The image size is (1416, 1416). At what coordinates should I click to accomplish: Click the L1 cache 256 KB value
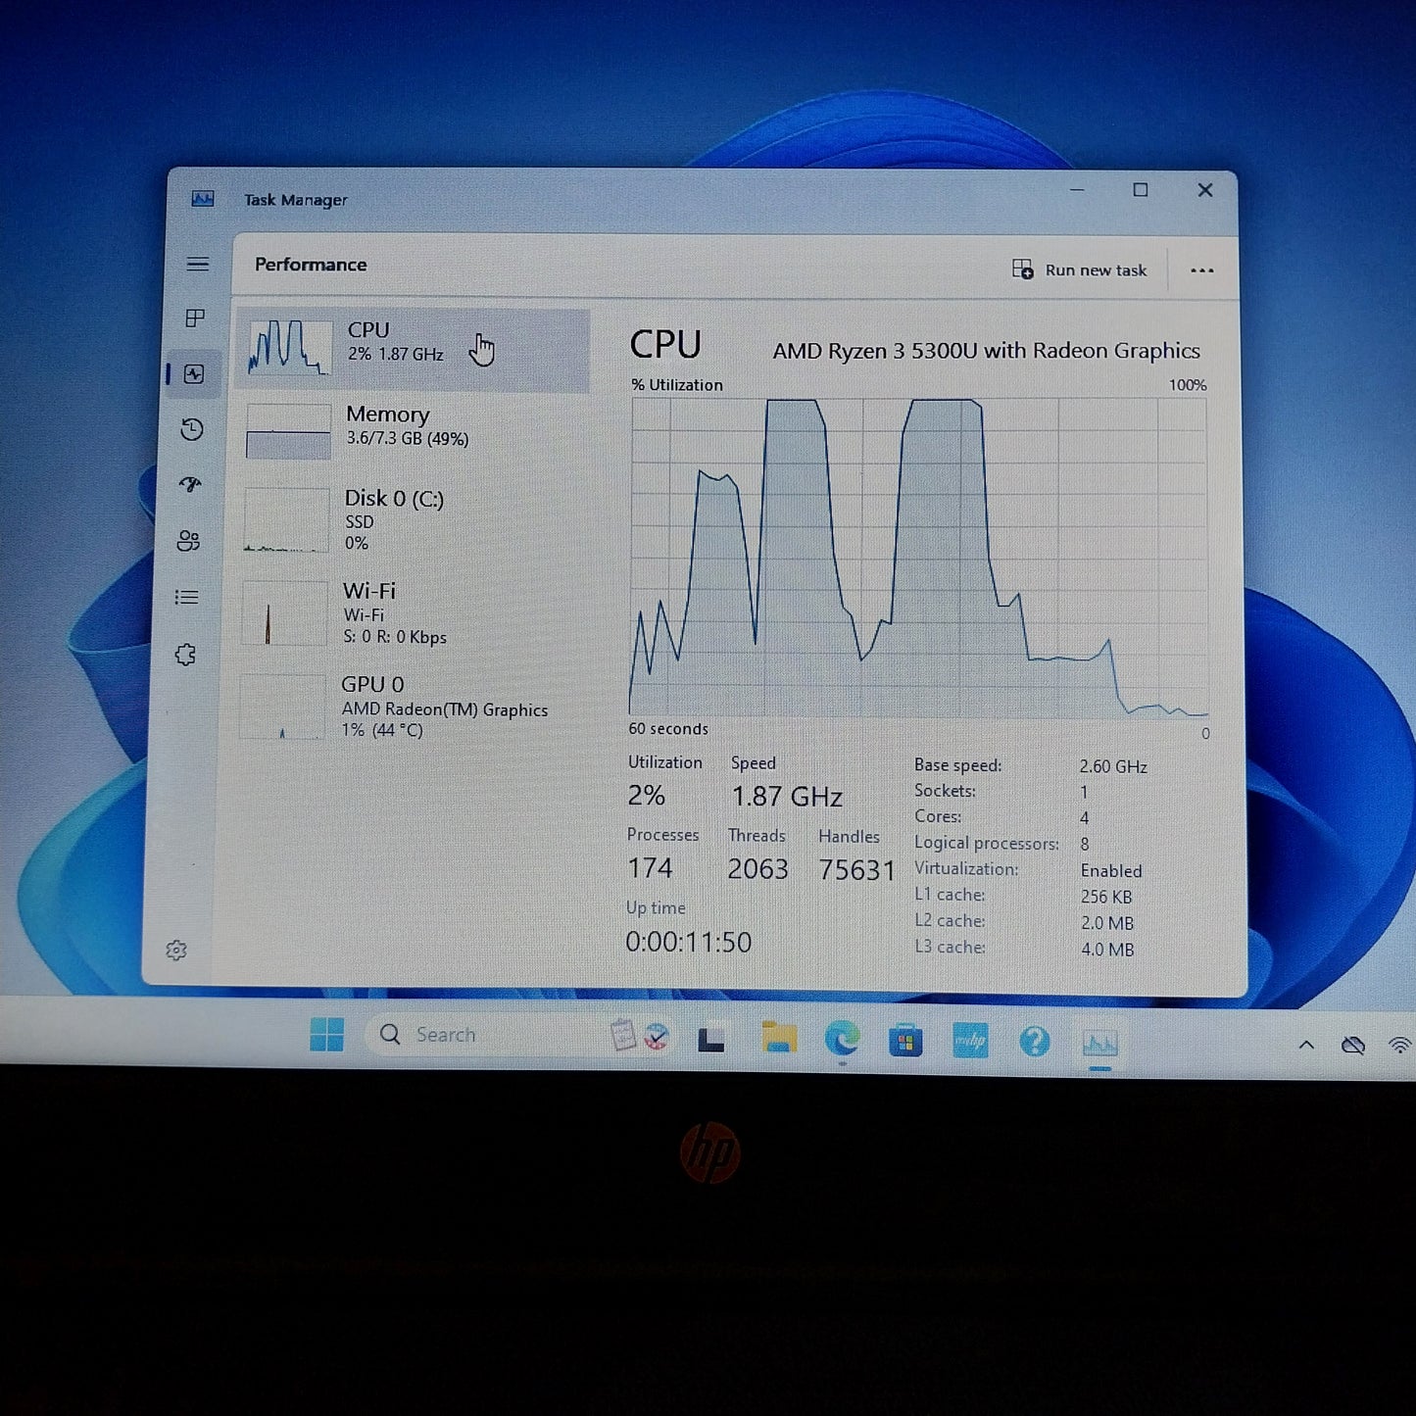[1106, 897]
